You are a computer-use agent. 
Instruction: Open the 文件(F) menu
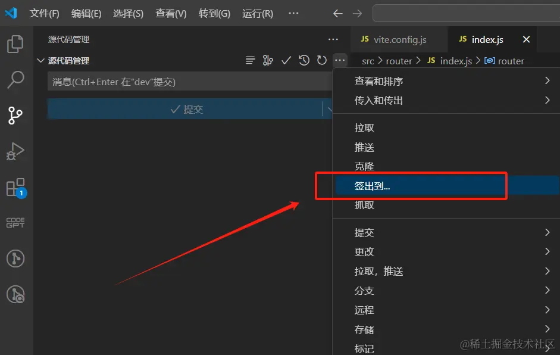[x=44, y=14]
